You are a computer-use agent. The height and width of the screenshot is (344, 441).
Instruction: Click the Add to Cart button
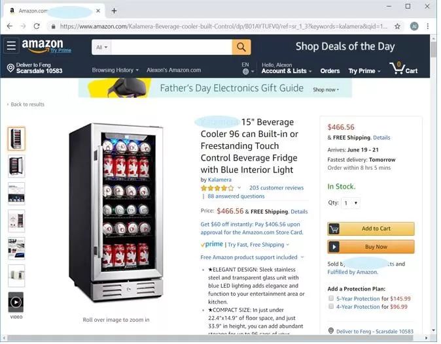pos(371,228)
